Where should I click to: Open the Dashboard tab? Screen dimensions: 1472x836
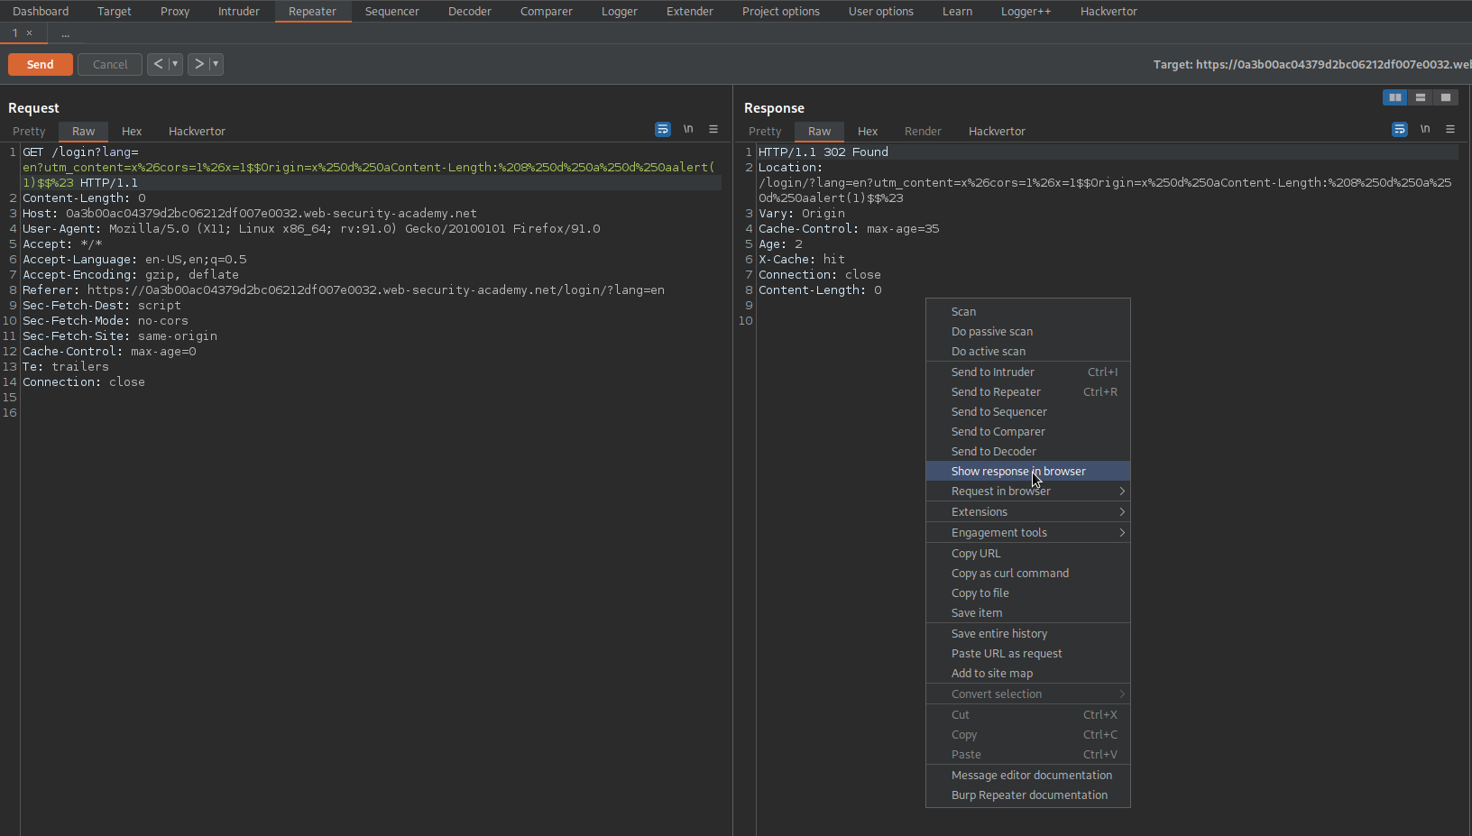41,12
